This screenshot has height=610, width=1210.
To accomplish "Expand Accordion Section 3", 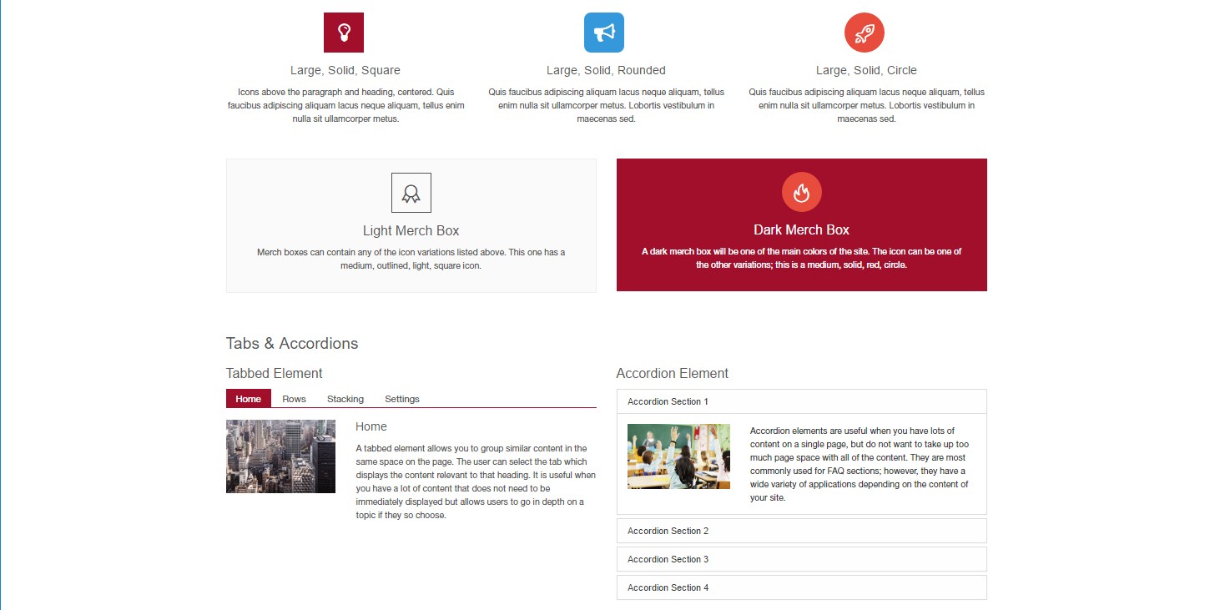I will point(800,559).
